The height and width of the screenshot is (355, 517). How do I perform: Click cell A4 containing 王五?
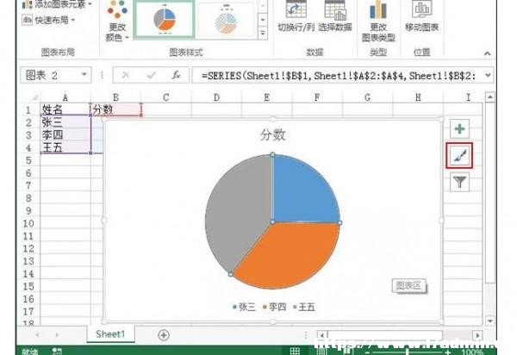pyautogui.click(x=65, y=147)
